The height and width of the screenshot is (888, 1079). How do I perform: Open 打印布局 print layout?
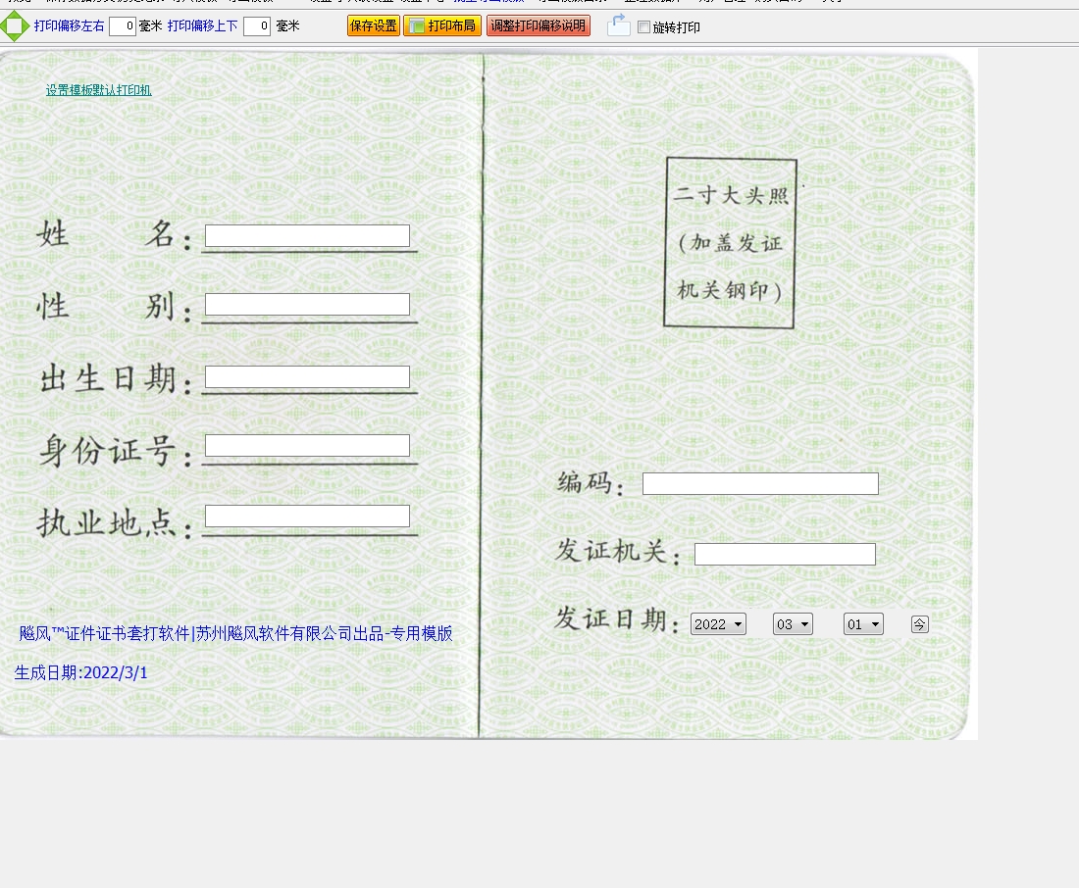443,26
